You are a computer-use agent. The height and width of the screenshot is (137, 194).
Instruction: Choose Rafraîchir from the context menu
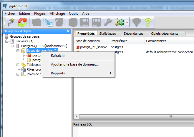pyautogui.click(x=58, y=56)
